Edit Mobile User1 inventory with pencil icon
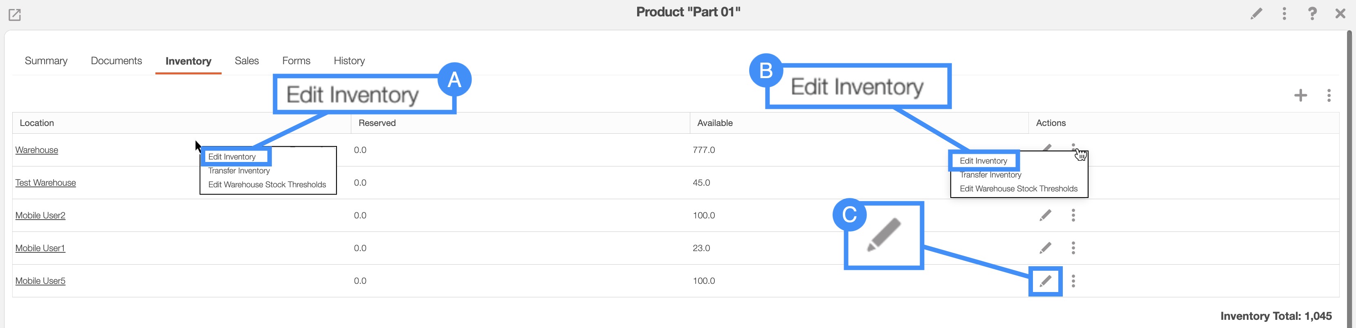Image resolution: width=1356 pixels, height=328 pixels. point(1046,248)
